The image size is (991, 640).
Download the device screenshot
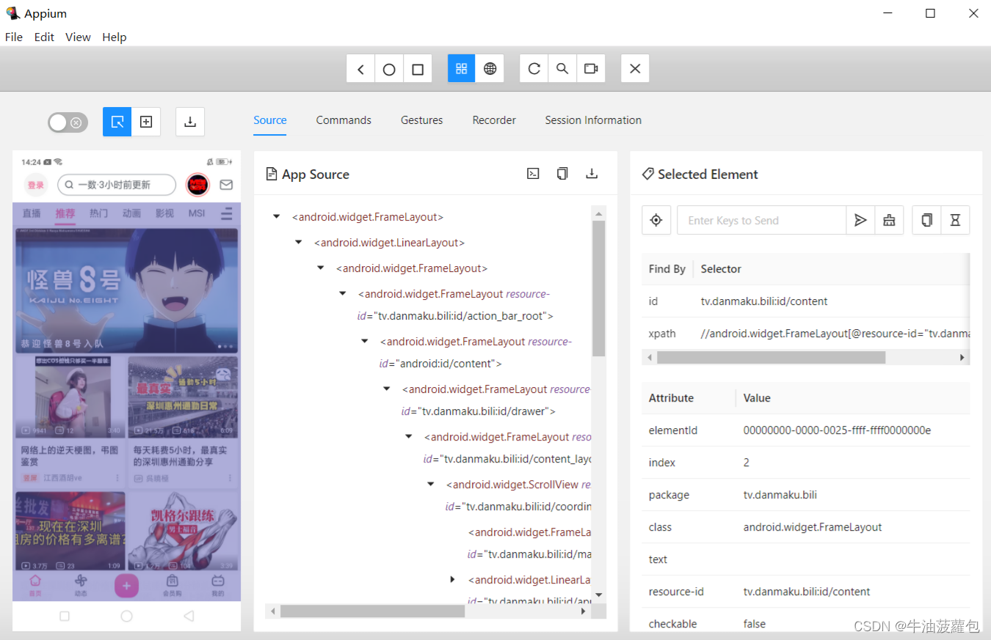click(190, 122)
